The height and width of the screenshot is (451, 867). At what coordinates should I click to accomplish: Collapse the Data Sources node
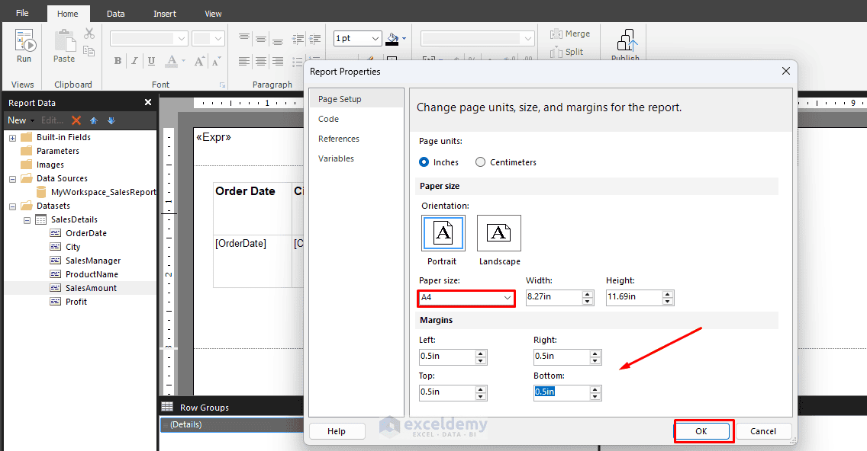12,179
